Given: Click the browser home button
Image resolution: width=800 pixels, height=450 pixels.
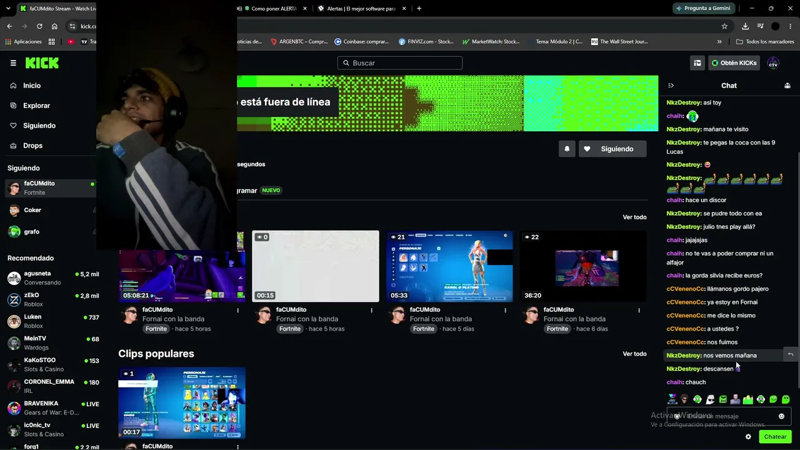Looking at the screenshot, I should click(x=54, y=26).
